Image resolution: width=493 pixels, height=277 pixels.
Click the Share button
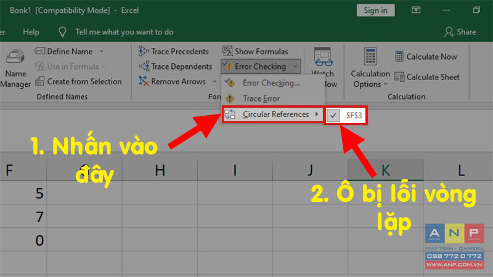point(460,32)
